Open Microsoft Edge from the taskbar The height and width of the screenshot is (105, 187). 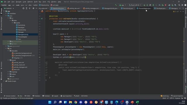(x=117, y=102)
